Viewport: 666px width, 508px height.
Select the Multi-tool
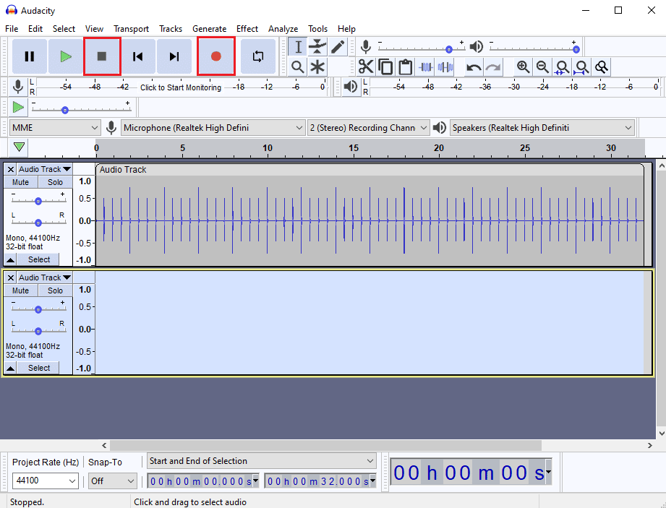pyautogui.click(x=317, y=66)
